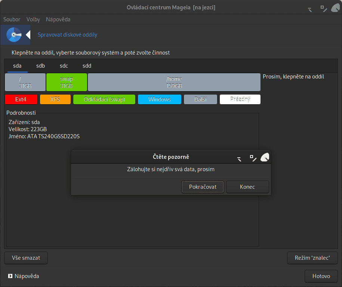
Task: Switch to Režim 'znalec' expert mode
Action: point(312,257)
